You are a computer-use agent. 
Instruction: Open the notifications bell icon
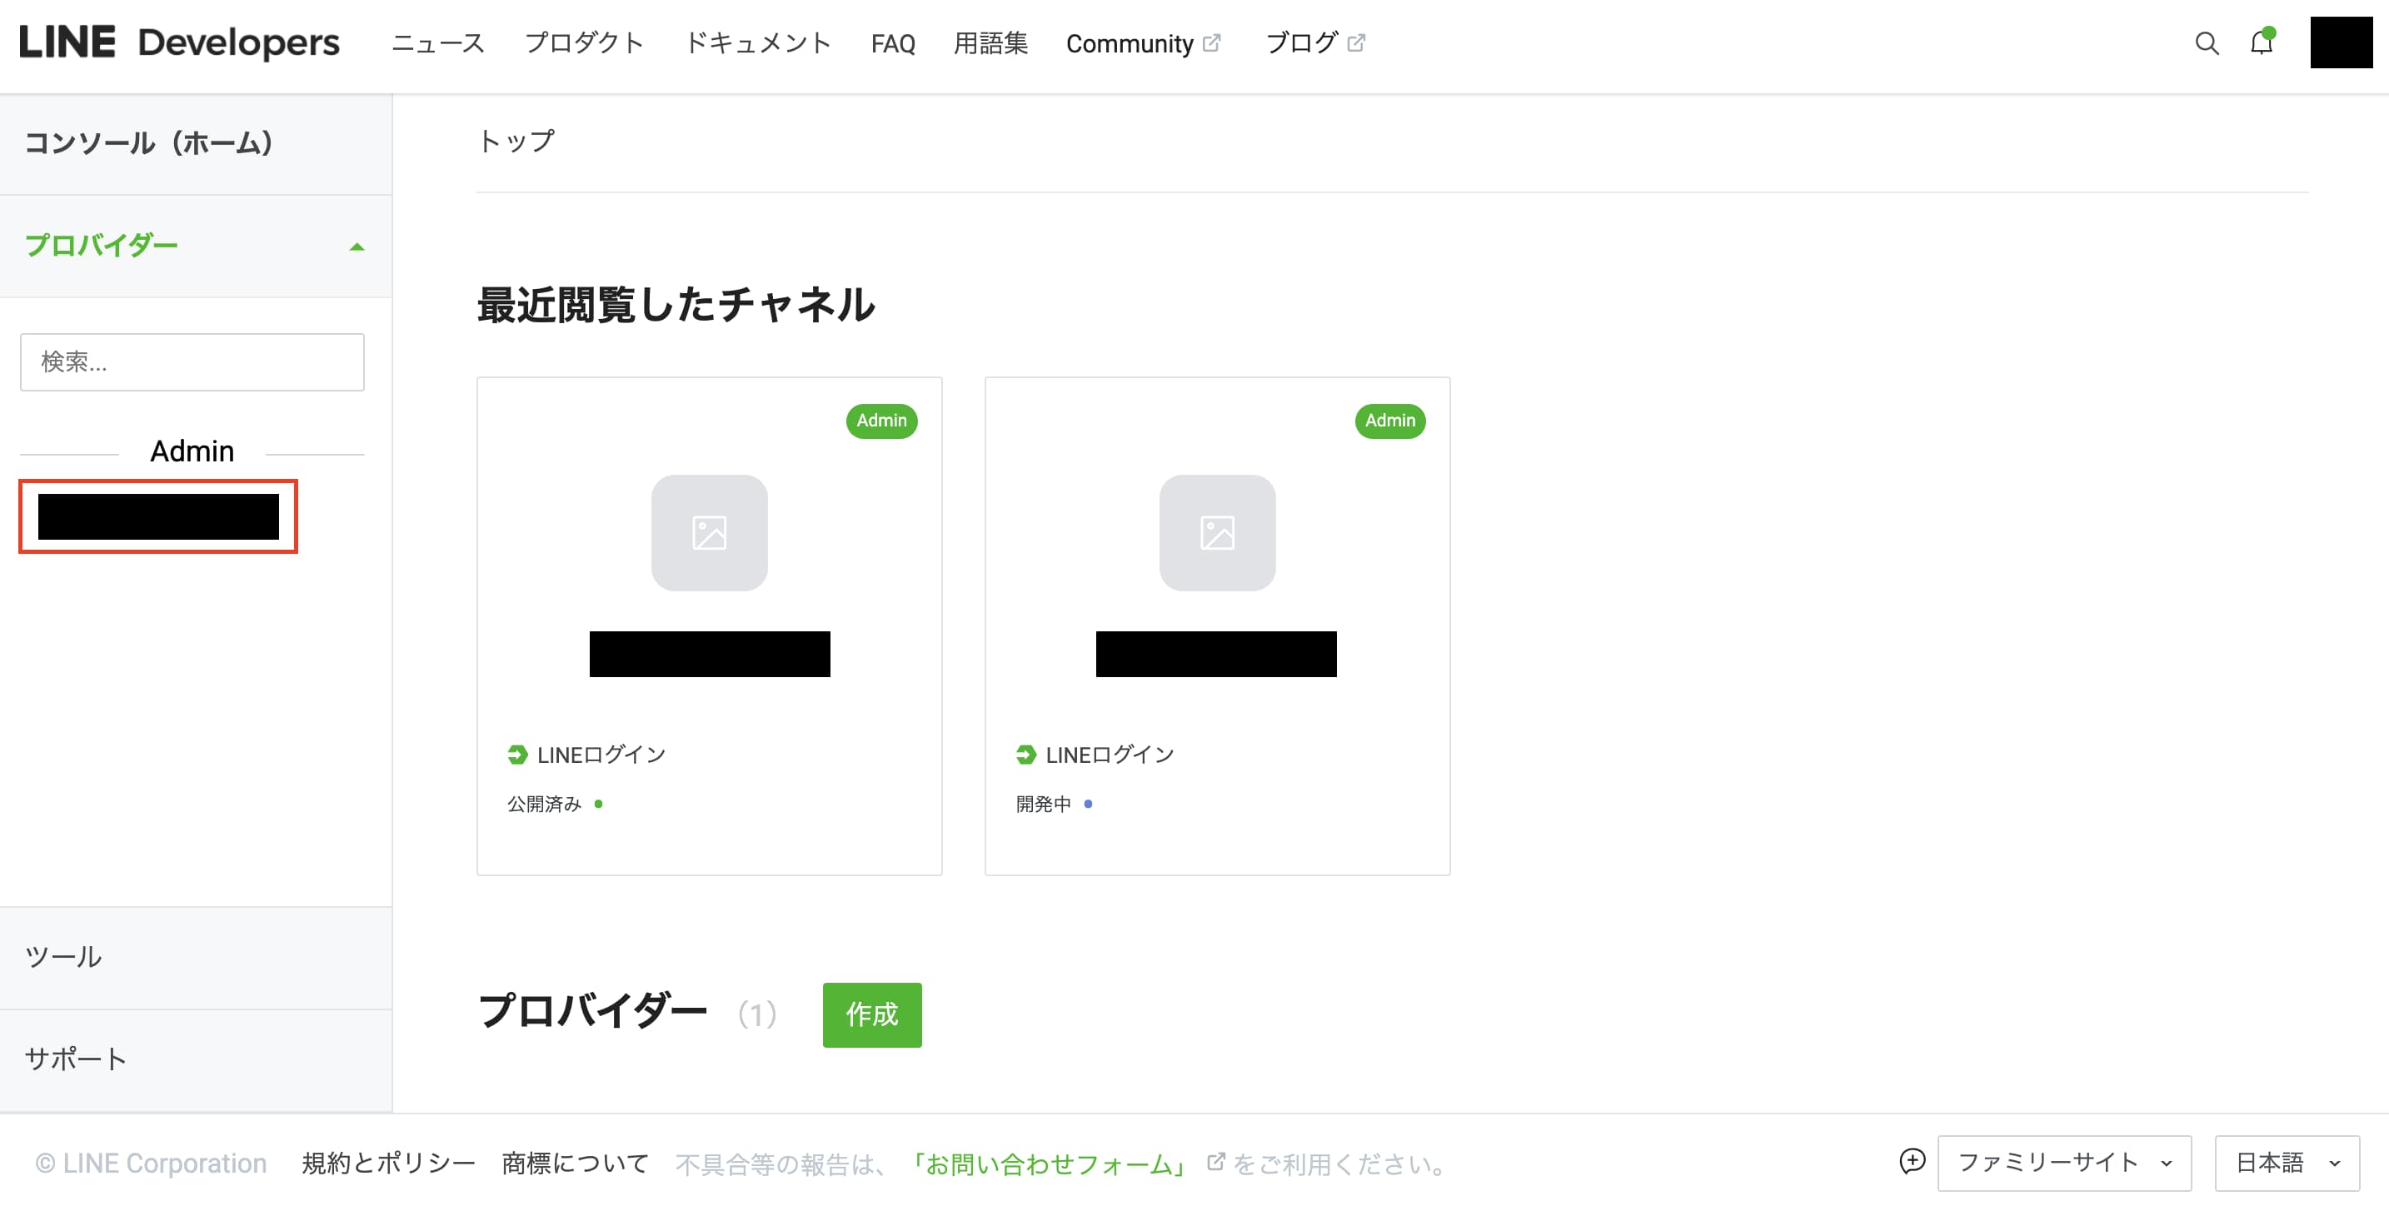tap(2261, 42)
